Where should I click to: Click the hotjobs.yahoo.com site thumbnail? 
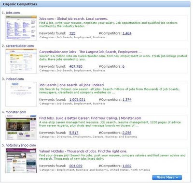coord(21,161)
